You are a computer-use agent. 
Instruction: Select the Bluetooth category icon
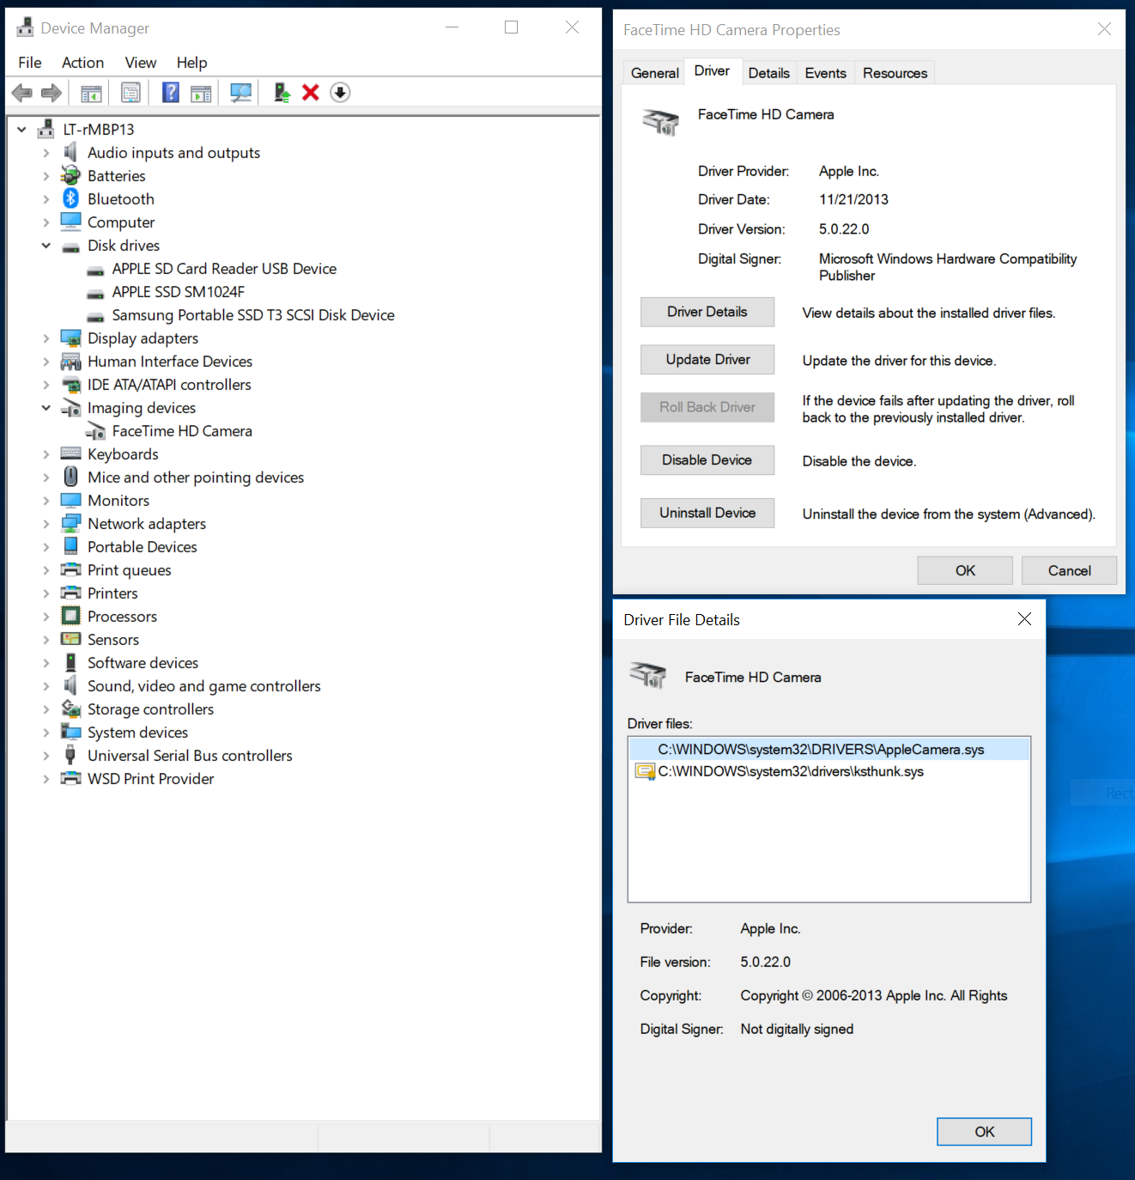click(x=71, y=198)
